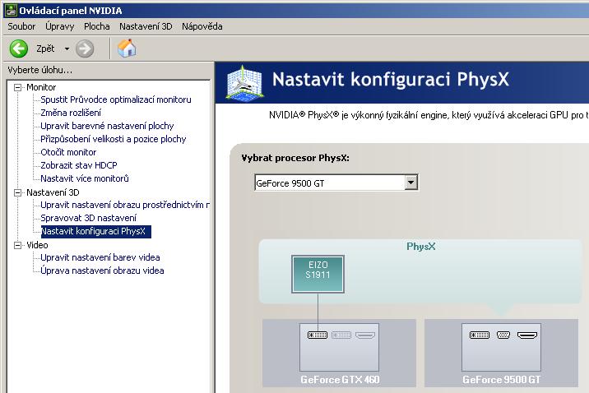Click the Monitor category label

41,87
